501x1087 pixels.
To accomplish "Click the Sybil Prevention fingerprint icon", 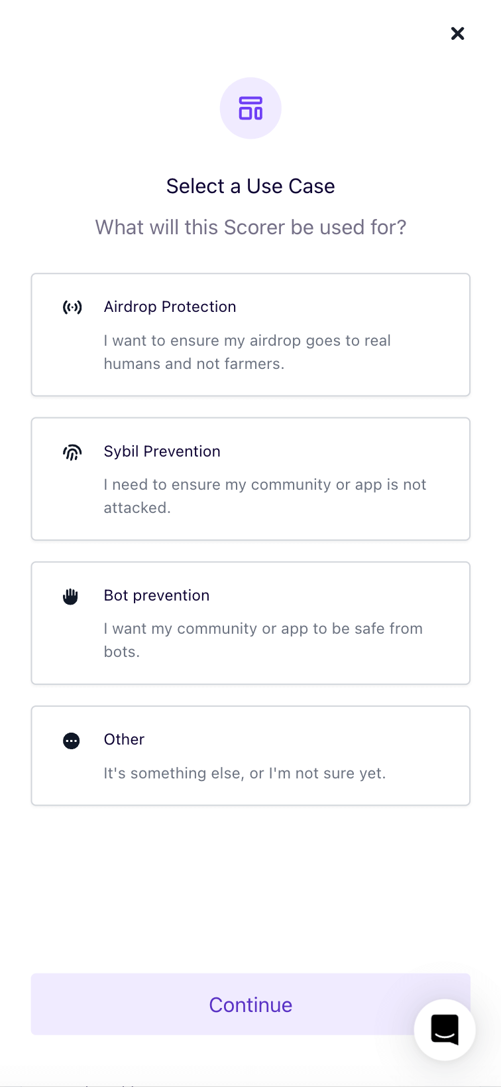I will pyautogui.click(x=72, y=453).
